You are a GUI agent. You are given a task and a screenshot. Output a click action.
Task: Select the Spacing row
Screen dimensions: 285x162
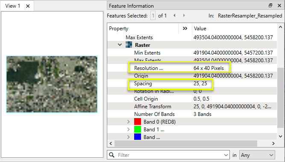[192, 84]
